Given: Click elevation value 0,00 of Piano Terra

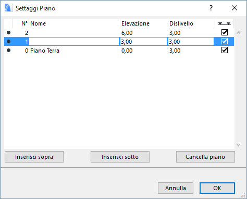Looking at the screenshot, I should (x=127, y=51).
